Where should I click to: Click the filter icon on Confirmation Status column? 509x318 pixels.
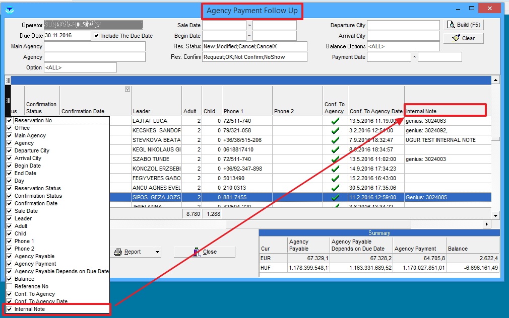pos(128,90)
